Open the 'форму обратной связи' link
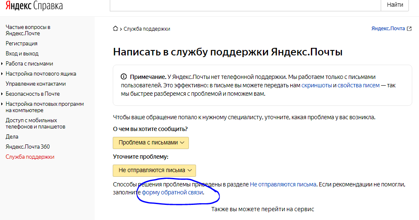The height and width of the screenshot is (220, 419). pyautogui.click(x=172, y=192)
